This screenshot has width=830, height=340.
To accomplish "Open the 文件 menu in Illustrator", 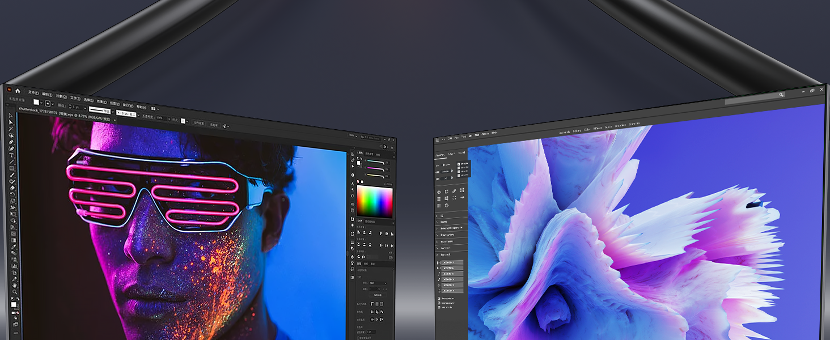I will click(x=33, y=92).
